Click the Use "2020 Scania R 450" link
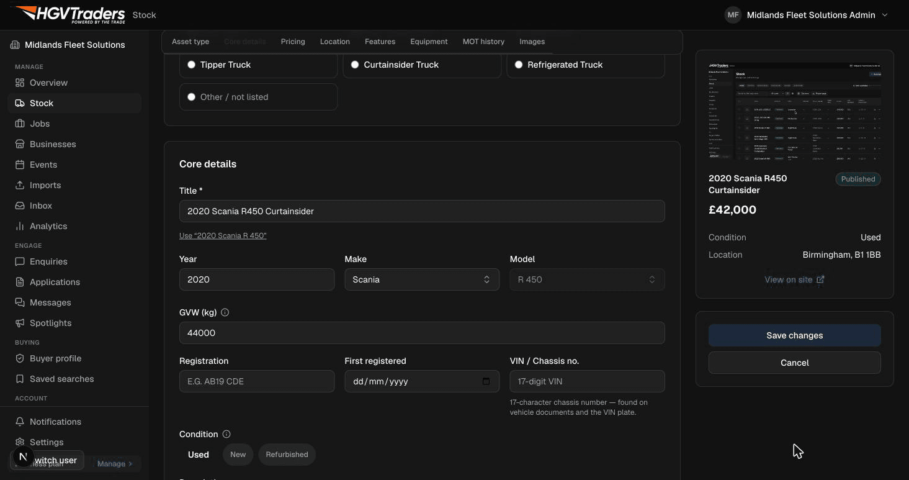This screenshot has height=480, width=909. [223, 235]
